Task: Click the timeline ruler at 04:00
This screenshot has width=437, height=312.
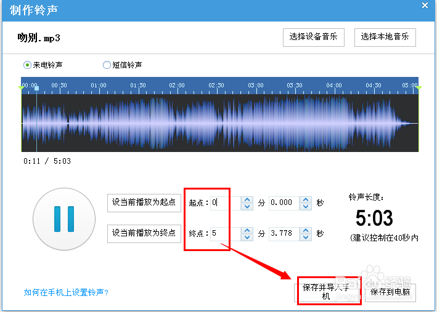Action: click(334, 86)
